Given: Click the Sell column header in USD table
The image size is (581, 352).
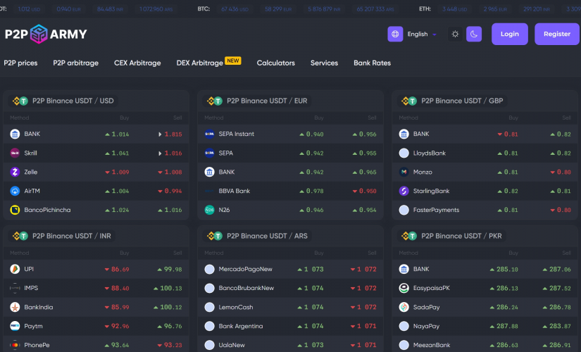Looking at the screenshot, I should tap(177, 118).
